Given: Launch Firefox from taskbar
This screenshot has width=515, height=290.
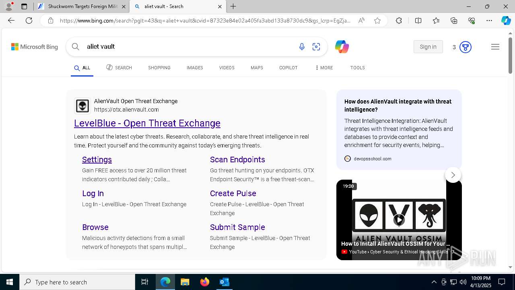Looking at the screenshot, I should (205, 282).
